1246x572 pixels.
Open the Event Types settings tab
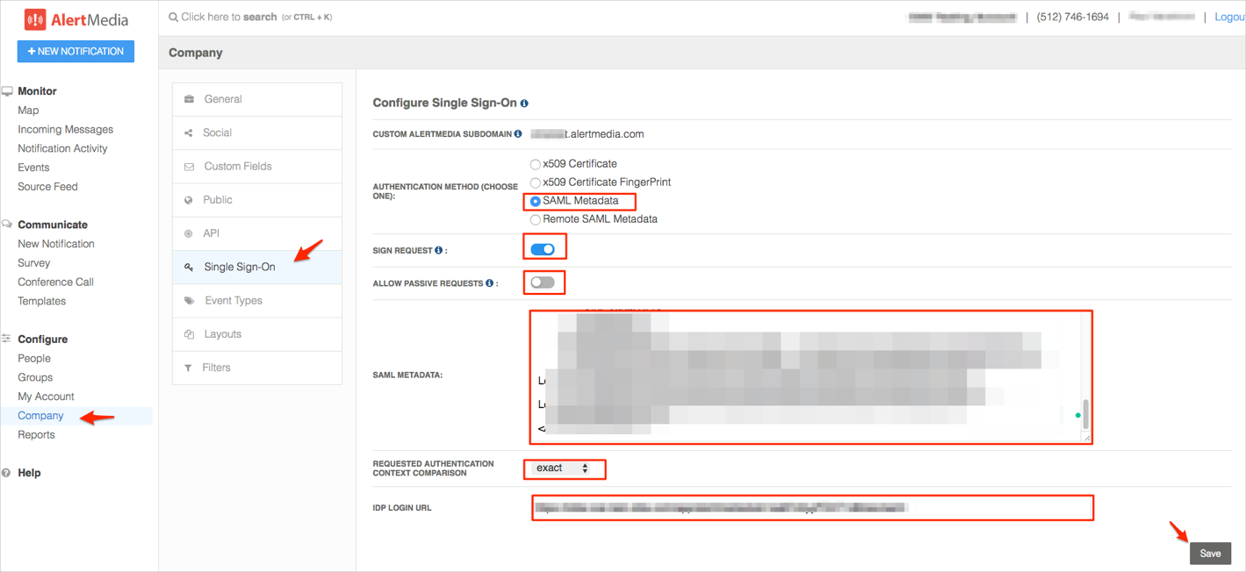[233, 301]
